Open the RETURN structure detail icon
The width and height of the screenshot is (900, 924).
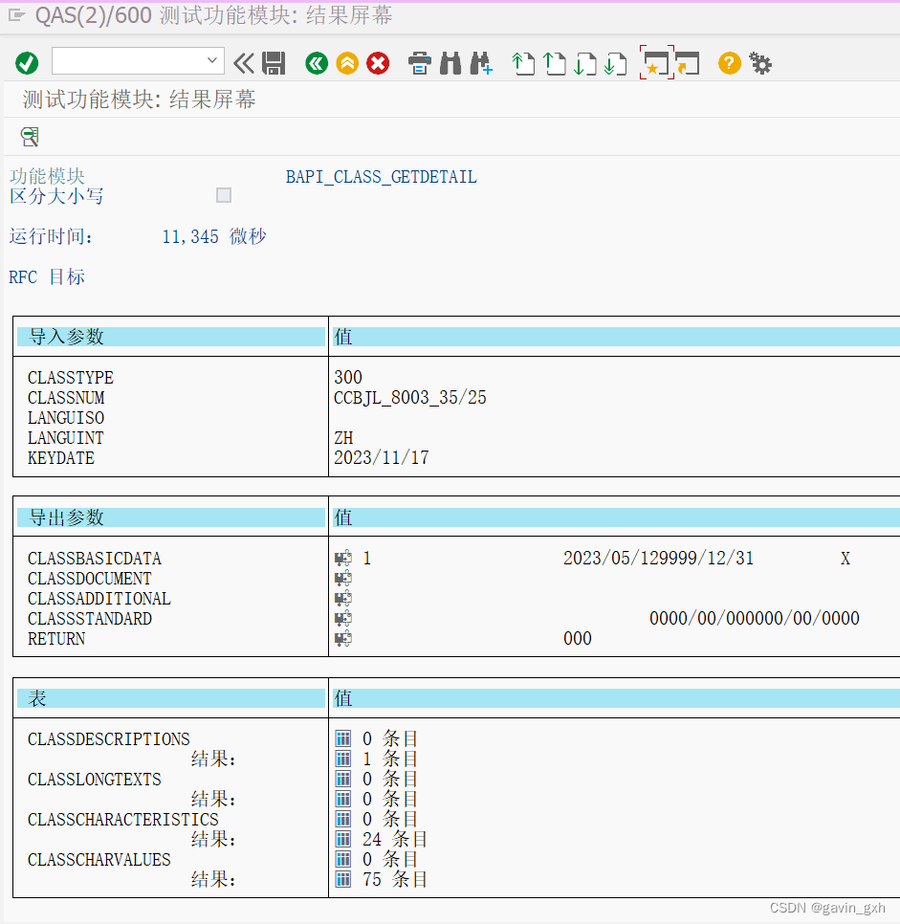tap(342, 638)
